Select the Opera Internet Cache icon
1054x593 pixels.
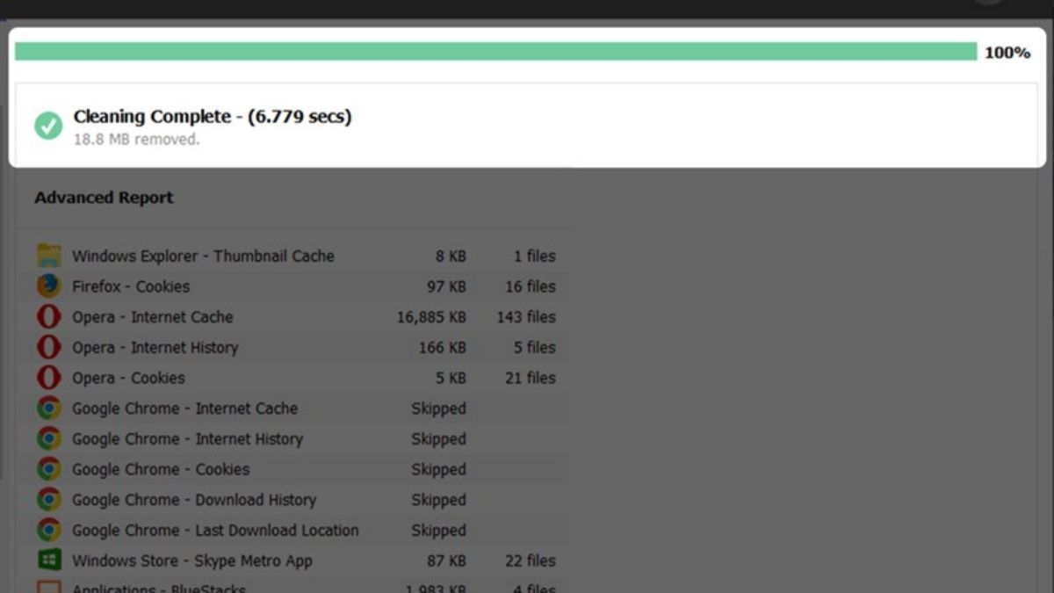(49, 317)
